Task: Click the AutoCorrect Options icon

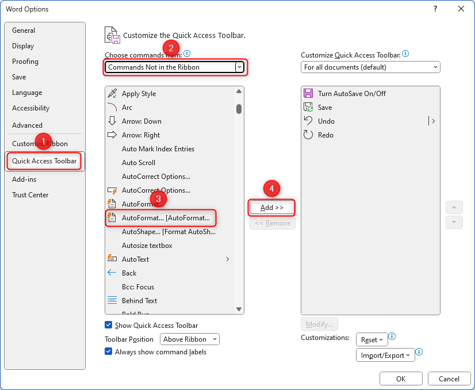Action: 113,190
